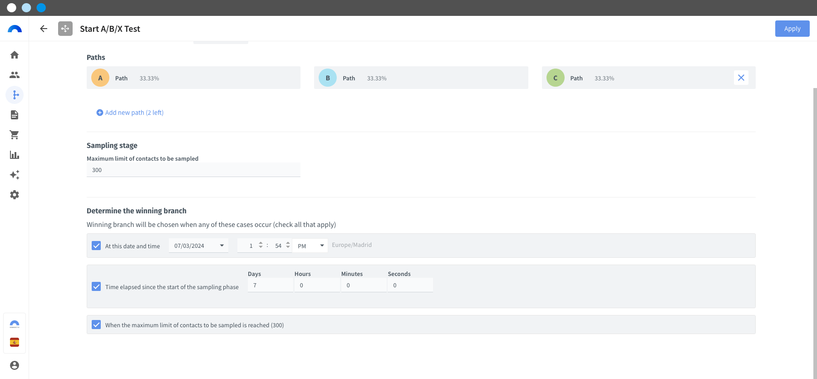Open the document Content sidebar item
The image size is (817, 379).
tap(15, 115)
